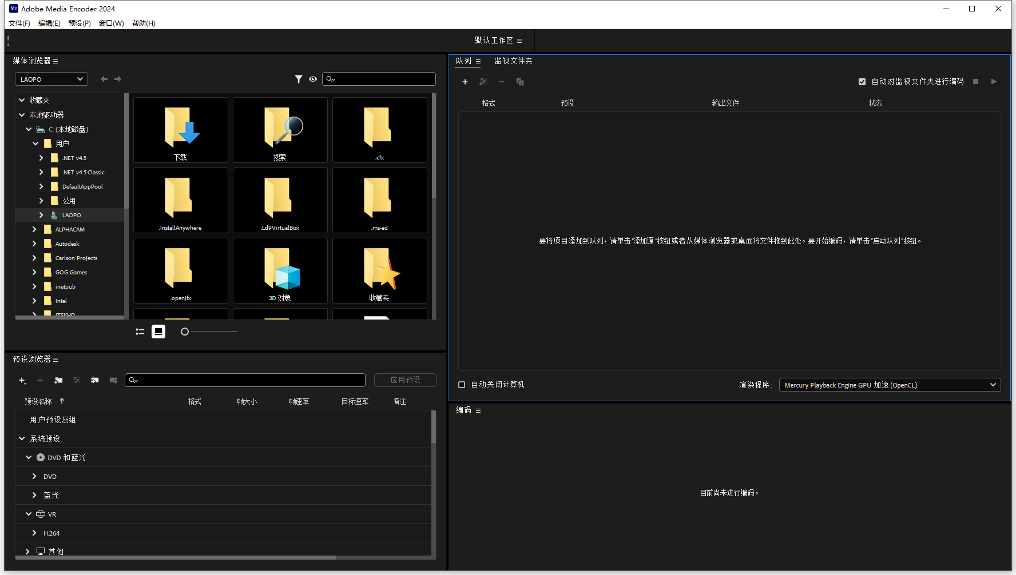Viewport: 1016px width, 575px height.
Task: Click the Add Source plus icon in queue
Action: (465, 82)
